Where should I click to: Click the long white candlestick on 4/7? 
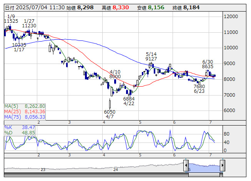110,104
